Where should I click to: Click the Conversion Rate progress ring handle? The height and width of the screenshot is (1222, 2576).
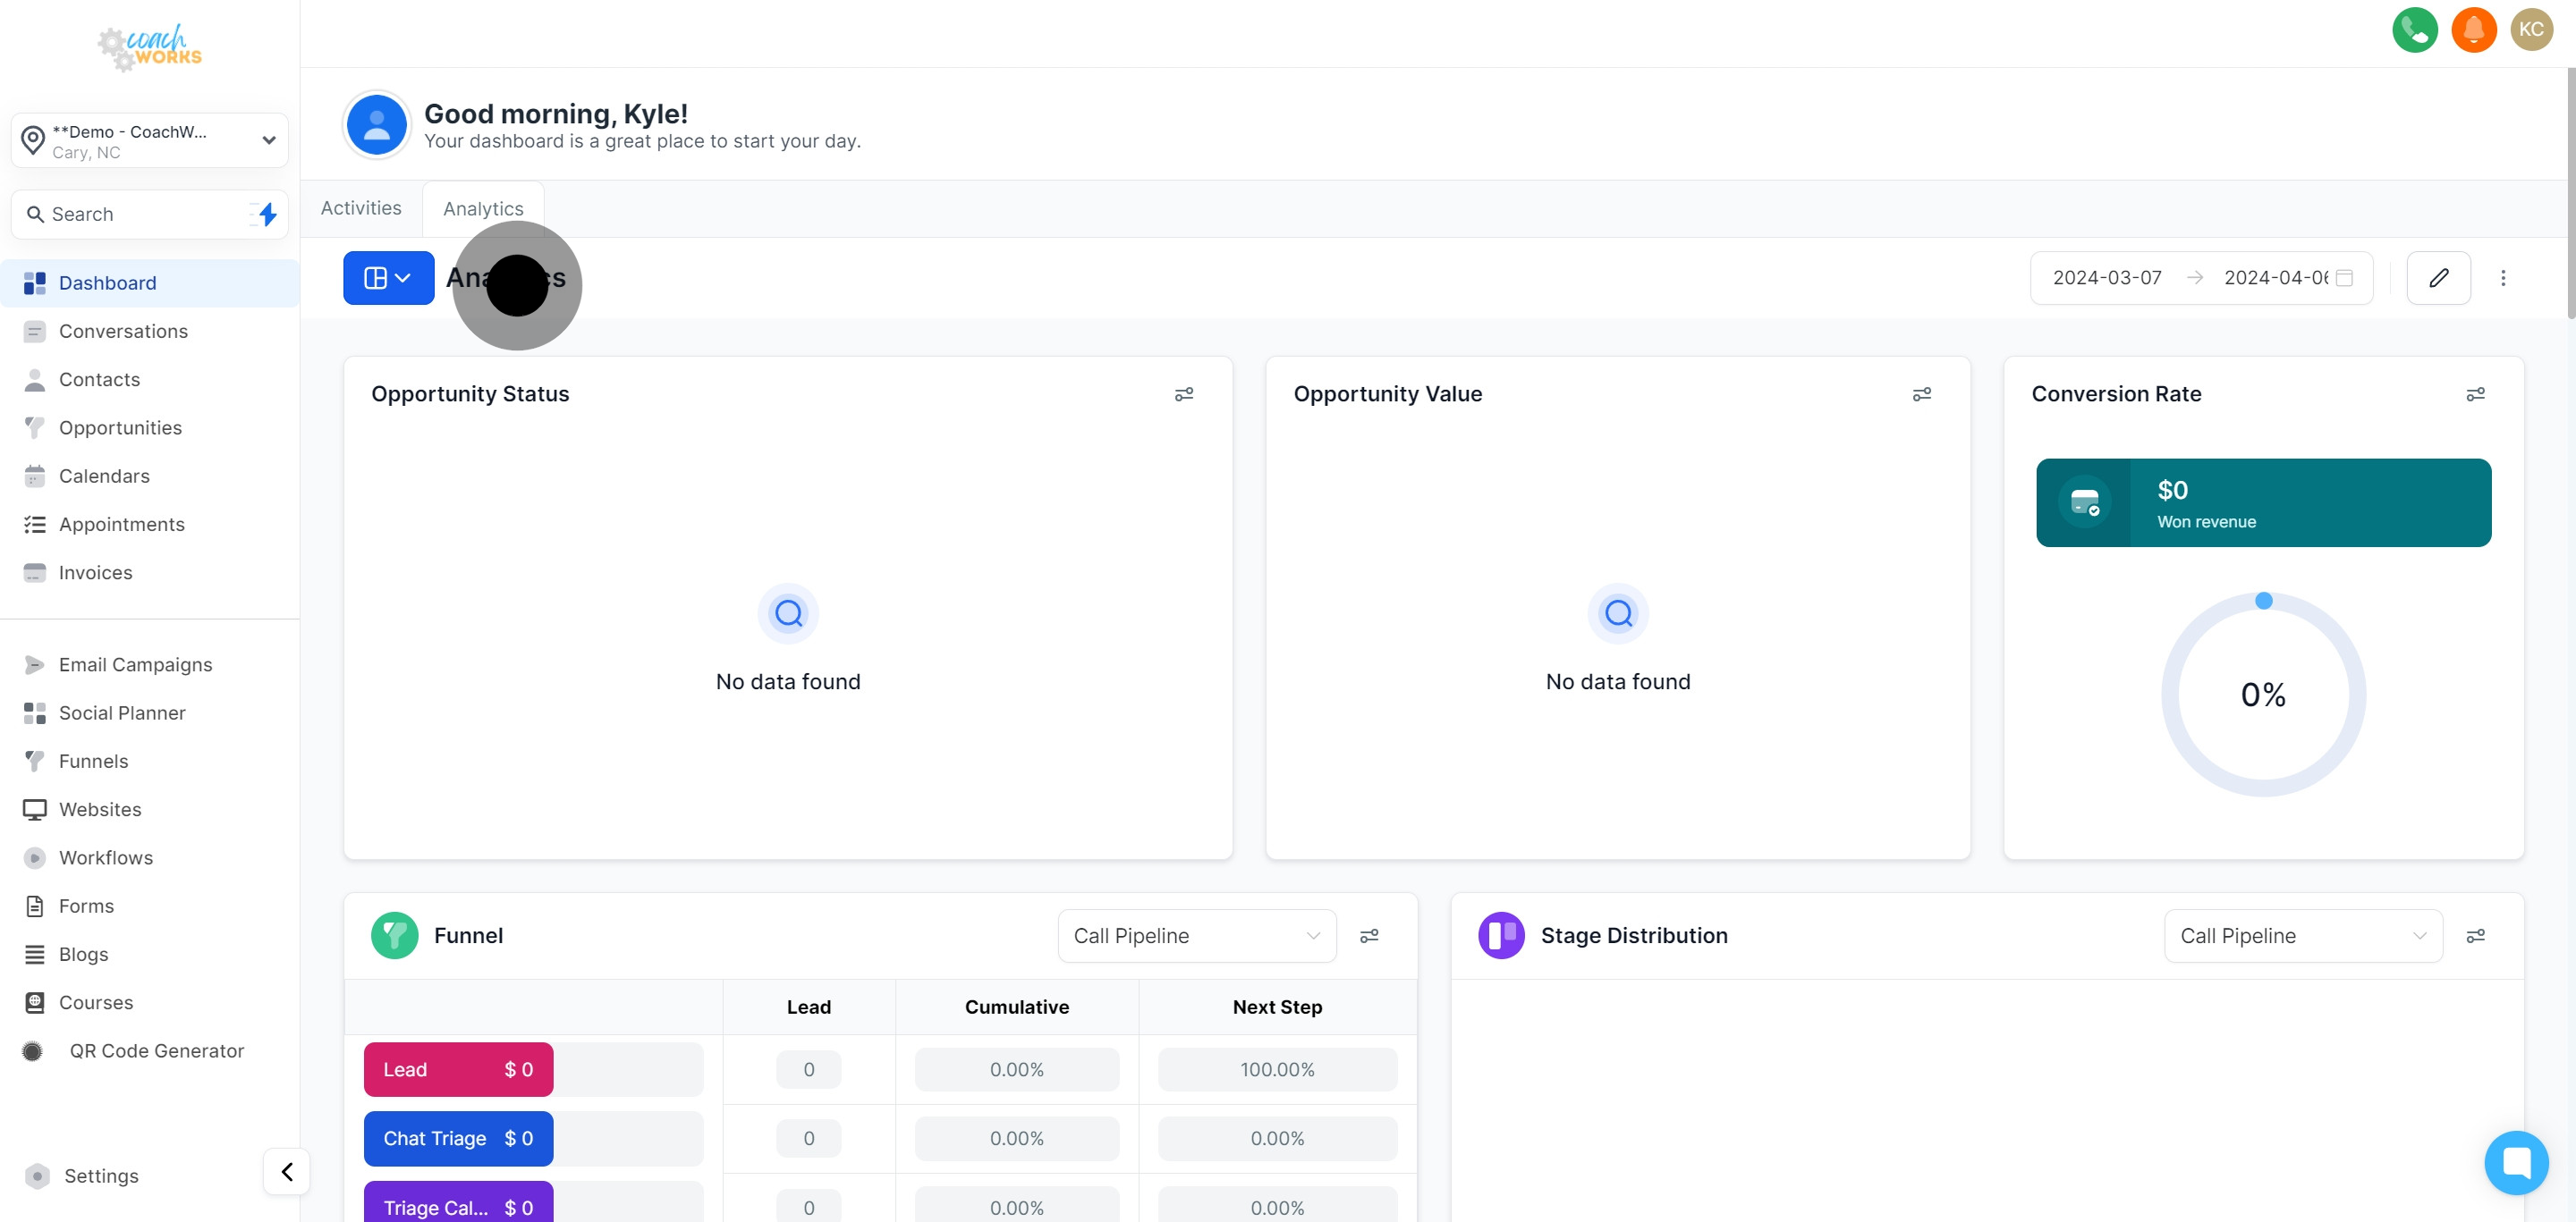click(2264, 601)
